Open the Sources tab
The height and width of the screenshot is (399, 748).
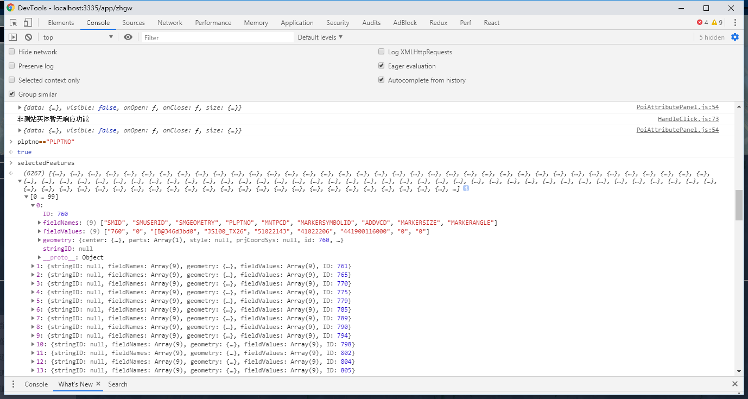134,23
